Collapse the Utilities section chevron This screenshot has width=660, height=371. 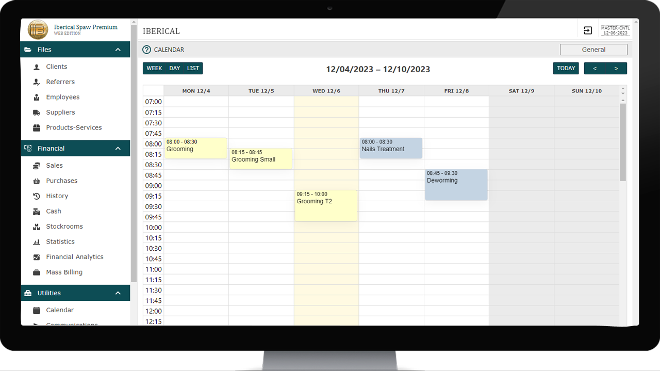coord(118,293)
